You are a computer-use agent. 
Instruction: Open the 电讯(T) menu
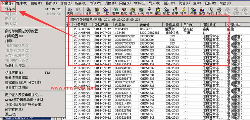pyautogui.click(x=95, y=3)
